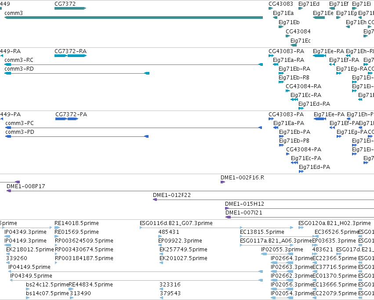
Task: Select the bs24c12.5prime EST label
Action: (x=47, y=285)
